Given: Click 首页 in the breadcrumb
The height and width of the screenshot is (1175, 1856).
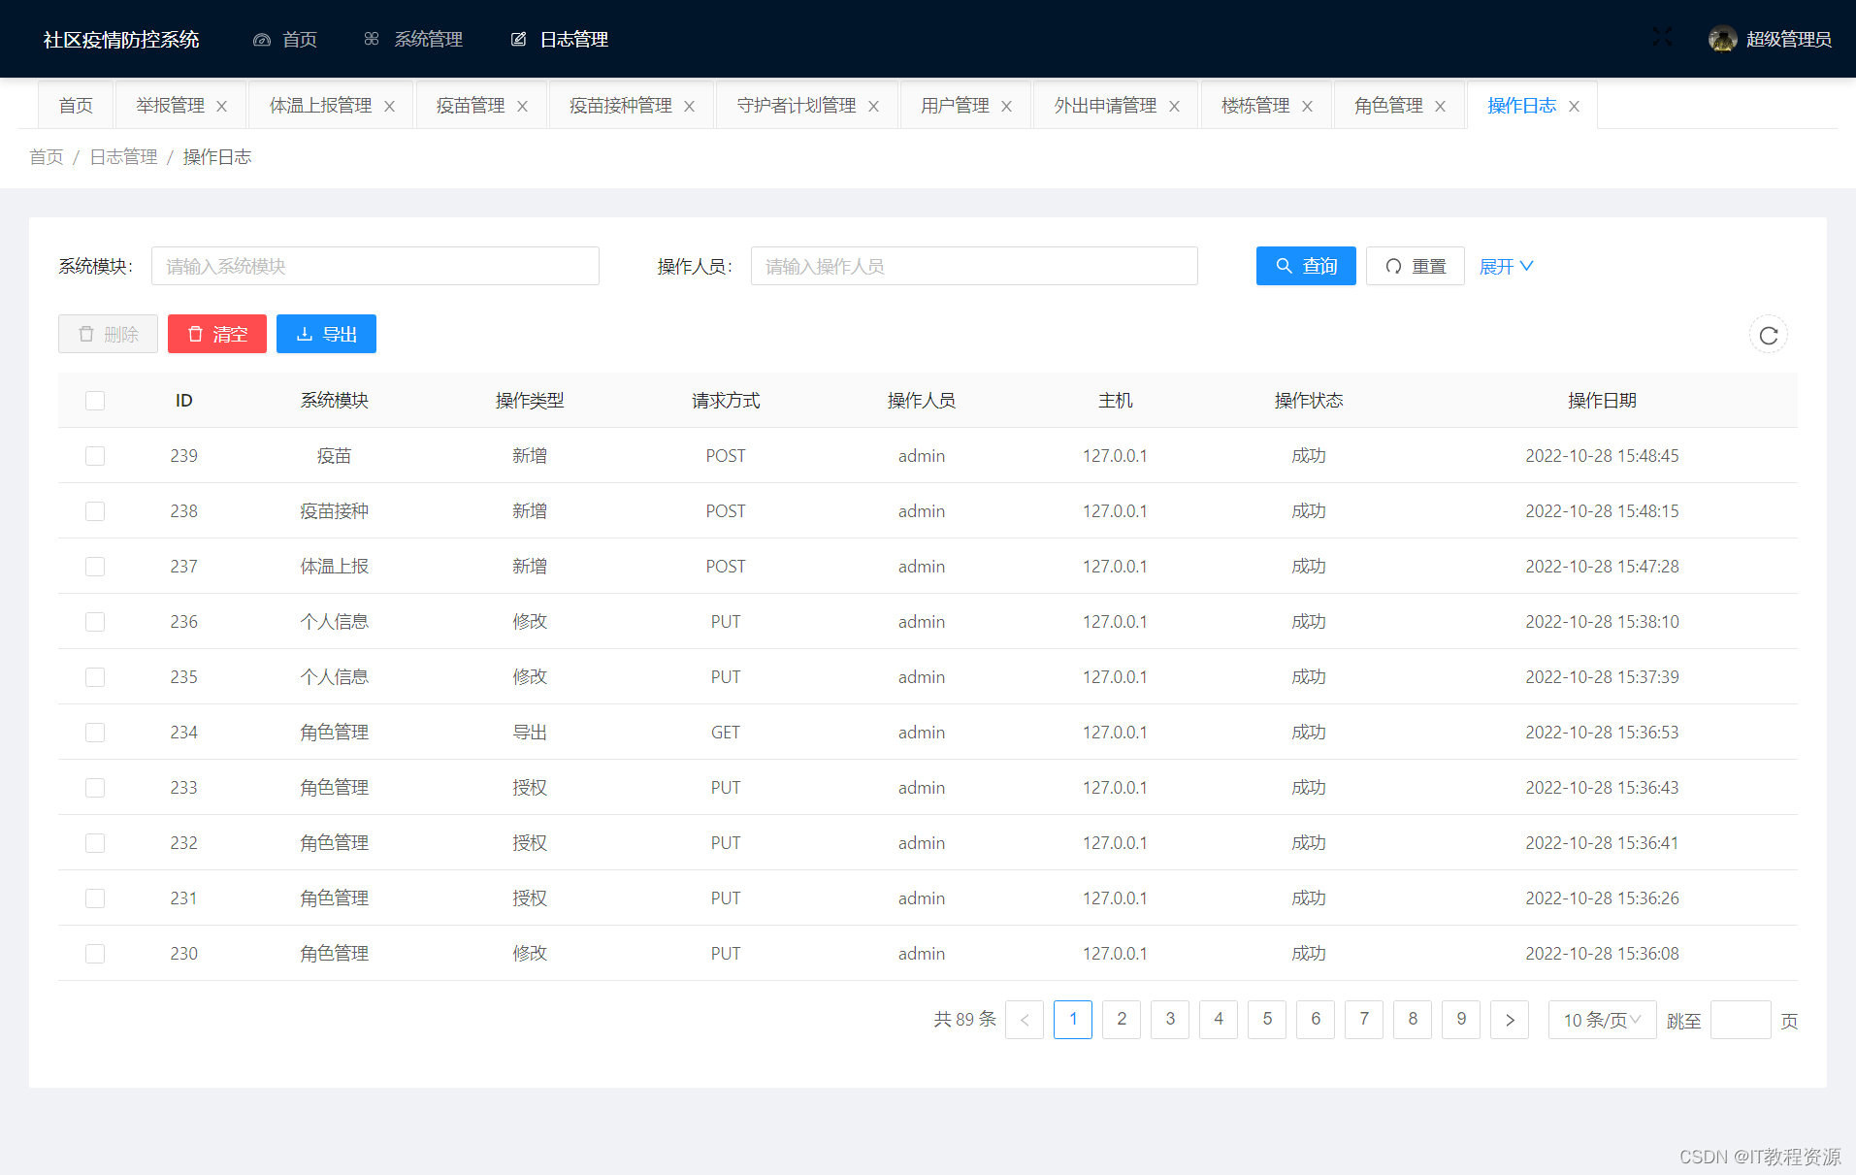Looking at the screenshot, I should 47,157.
